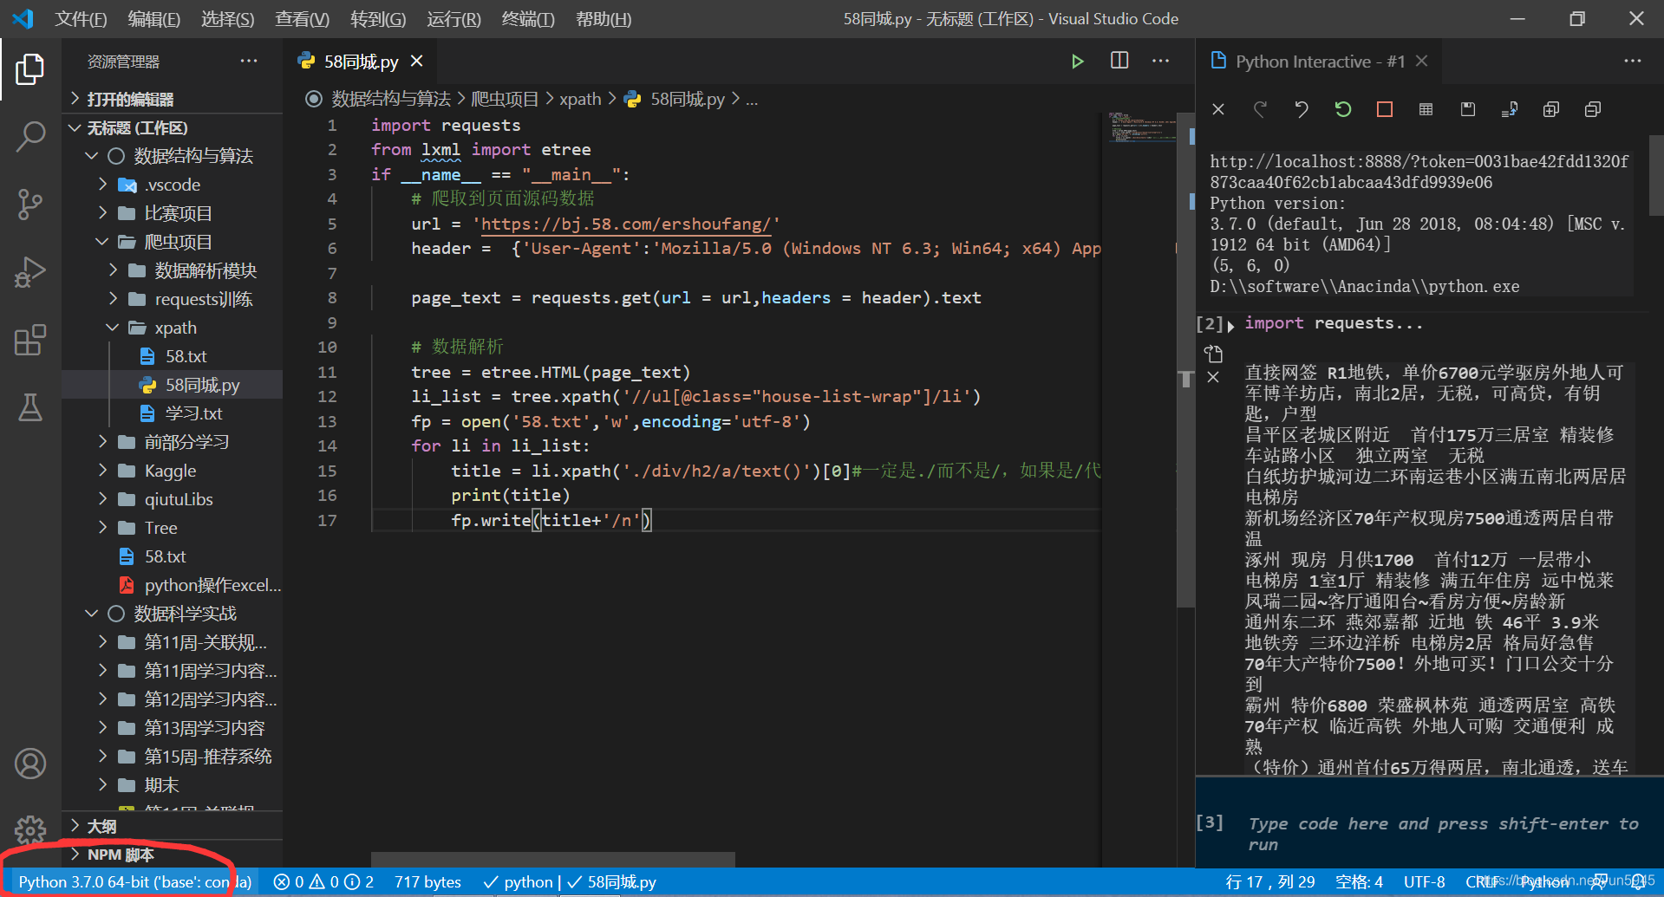Click the redo icon in Interactive toolbar
The image size is (1664, 897).
(x=1260, y=109)
